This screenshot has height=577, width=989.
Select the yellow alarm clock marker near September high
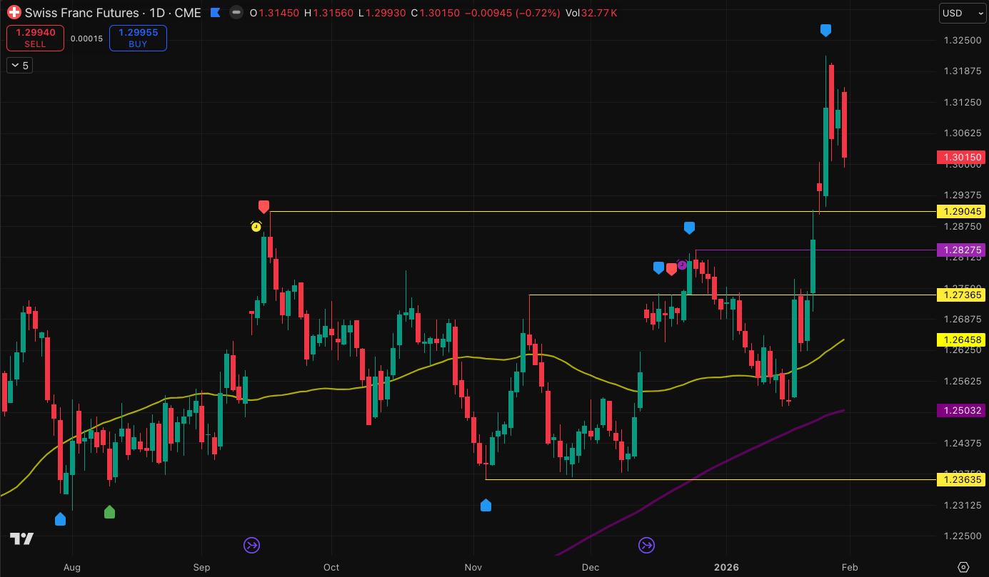tap(256, 226)
